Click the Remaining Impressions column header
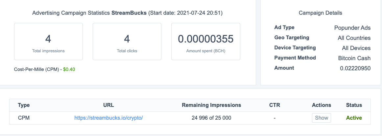Image resolution: width=382 pixels, height=136 pixels. [211, 105]
